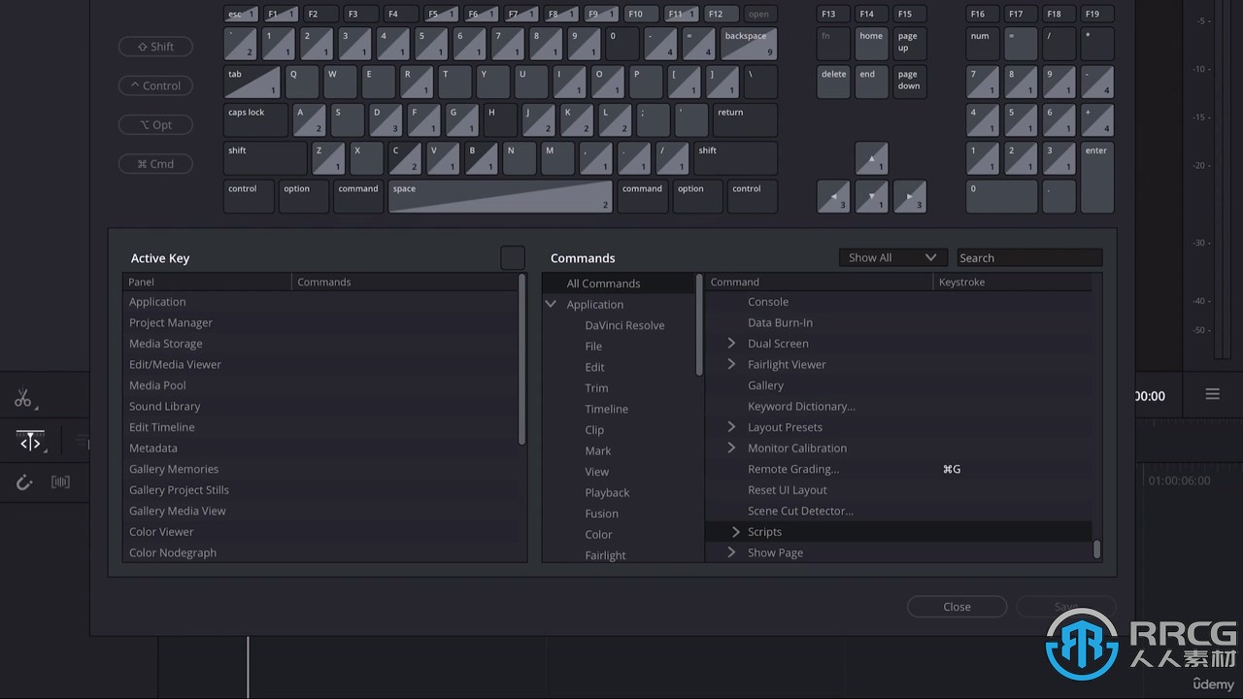Expand the Monitor Calibration command group
The height and width of the screenshot is (699, 1243).
[731, 448]
